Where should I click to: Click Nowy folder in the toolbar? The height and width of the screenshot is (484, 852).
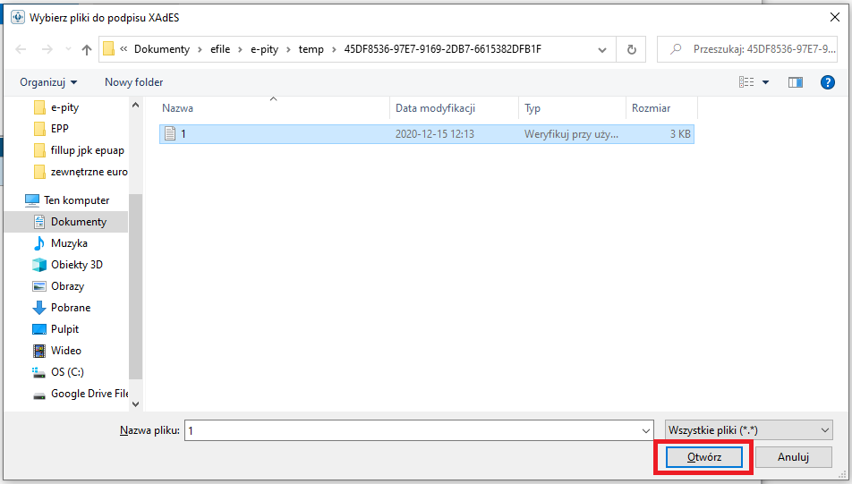pyautogui.click(x=133, y=82)
